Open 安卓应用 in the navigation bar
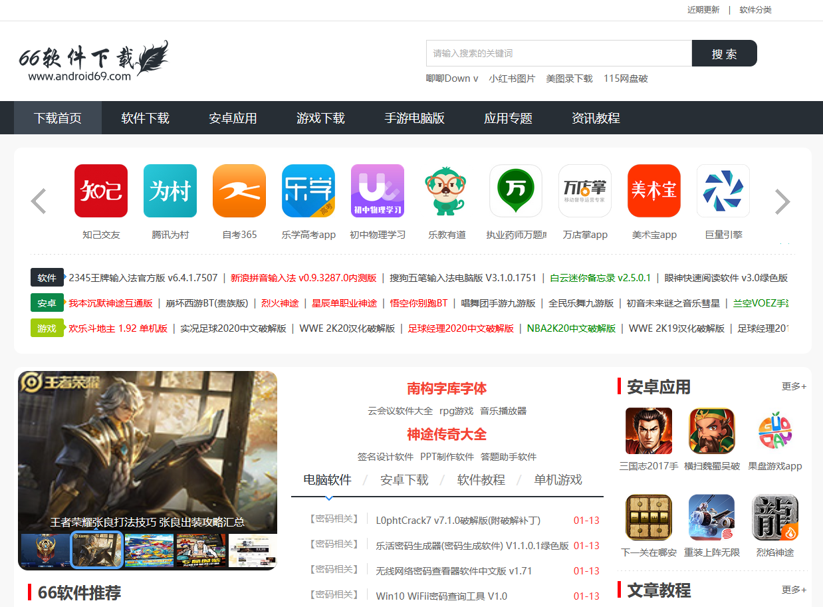Screen dimensions: 823x607 pos(233,118)
